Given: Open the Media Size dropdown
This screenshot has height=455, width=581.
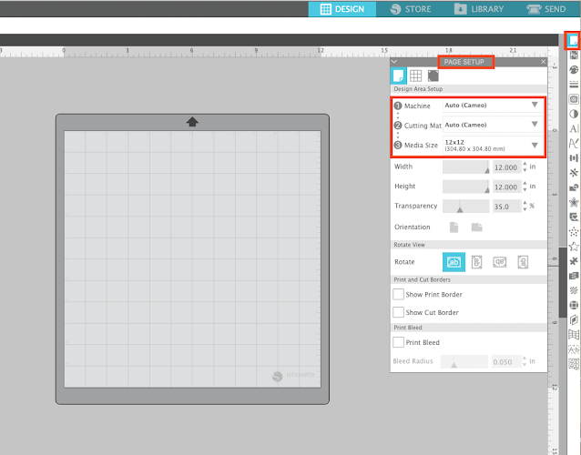Looking at the screenshot, I should (x=492, y=145).
